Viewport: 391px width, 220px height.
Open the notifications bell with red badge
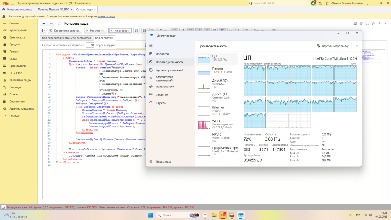(313, 3)
